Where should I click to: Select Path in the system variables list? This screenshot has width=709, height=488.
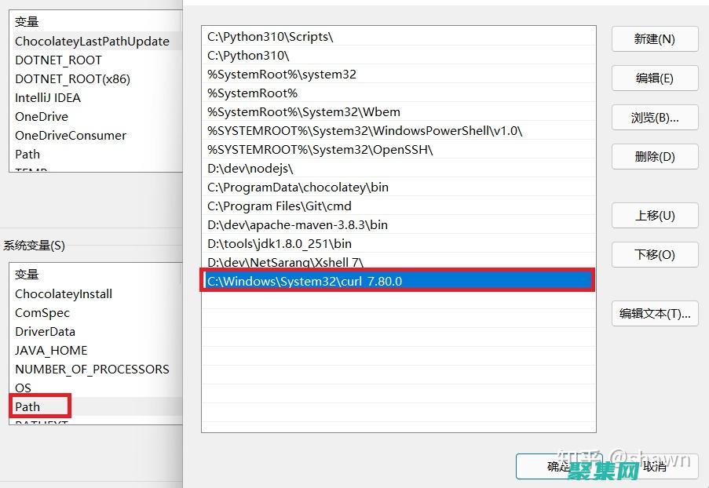pyautogui.click(x=27, y=406)
